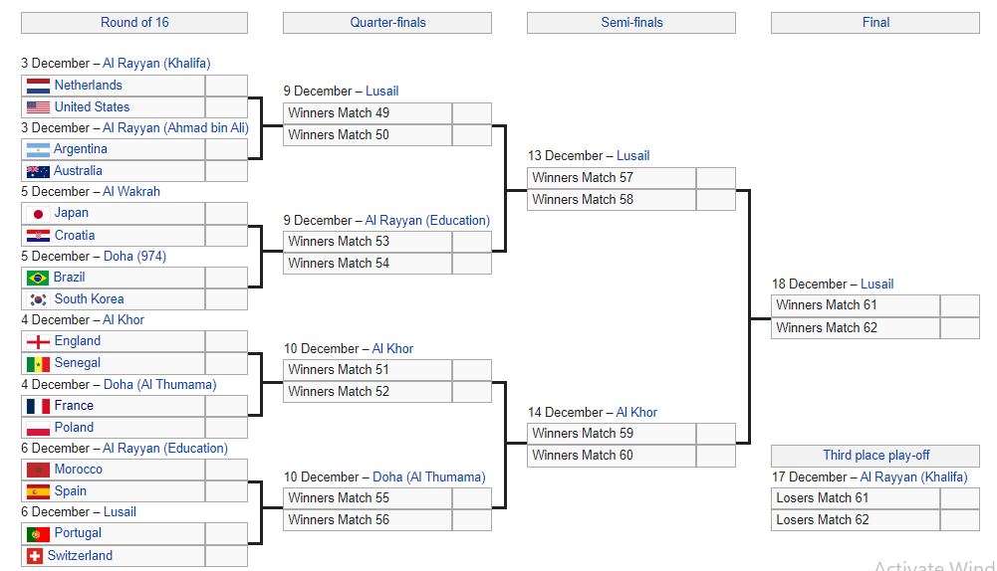Open the England team link
Viewport: 997px width, 571px height.
pos(78,341)
